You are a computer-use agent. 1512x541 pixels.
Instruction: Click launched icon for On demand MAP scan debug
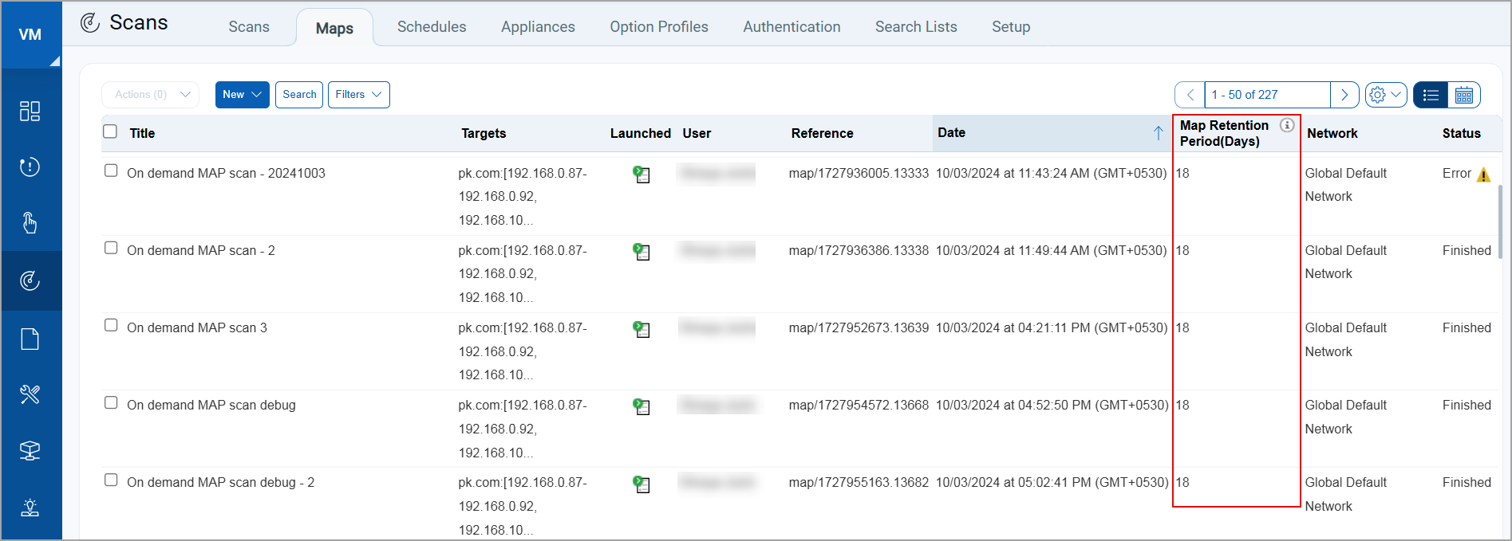641,406
